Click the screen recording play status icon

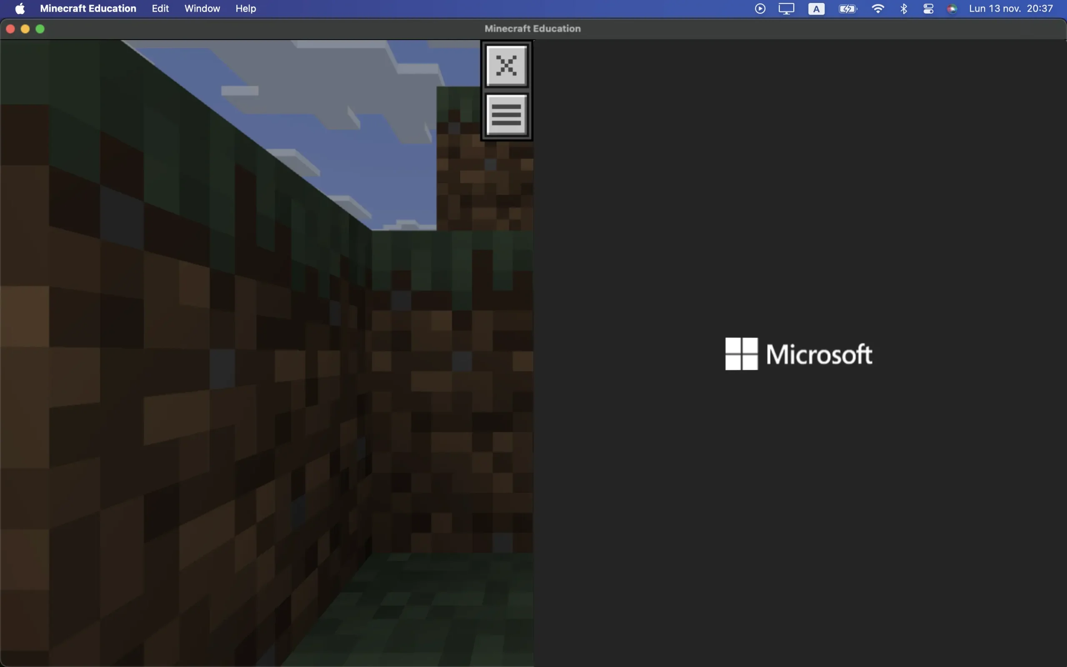coord(760,8)
